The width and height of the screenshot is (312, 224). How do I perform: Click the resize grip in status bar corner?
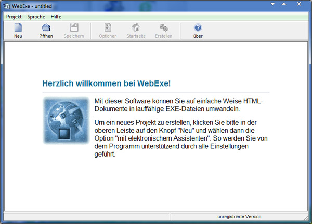pos(306,218)
